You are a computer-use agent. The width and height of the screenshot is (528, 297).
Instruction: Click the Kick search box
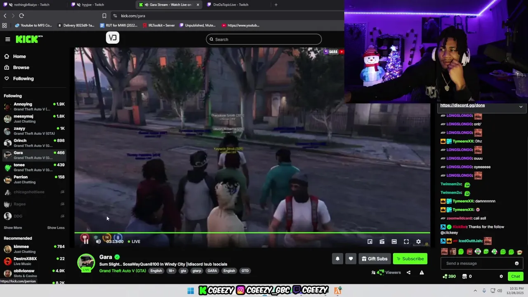[264, 39]
